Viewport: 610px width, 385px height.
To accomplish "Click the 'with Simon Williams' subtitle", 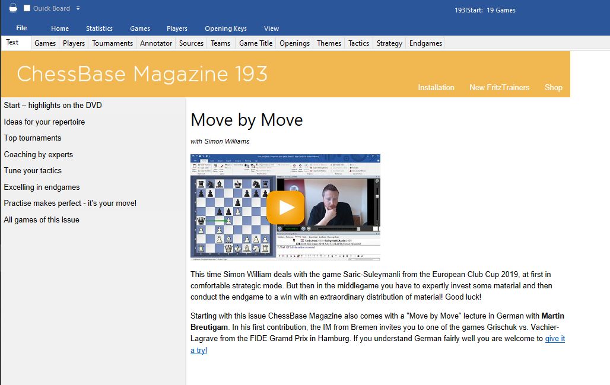I will (220, 141).
